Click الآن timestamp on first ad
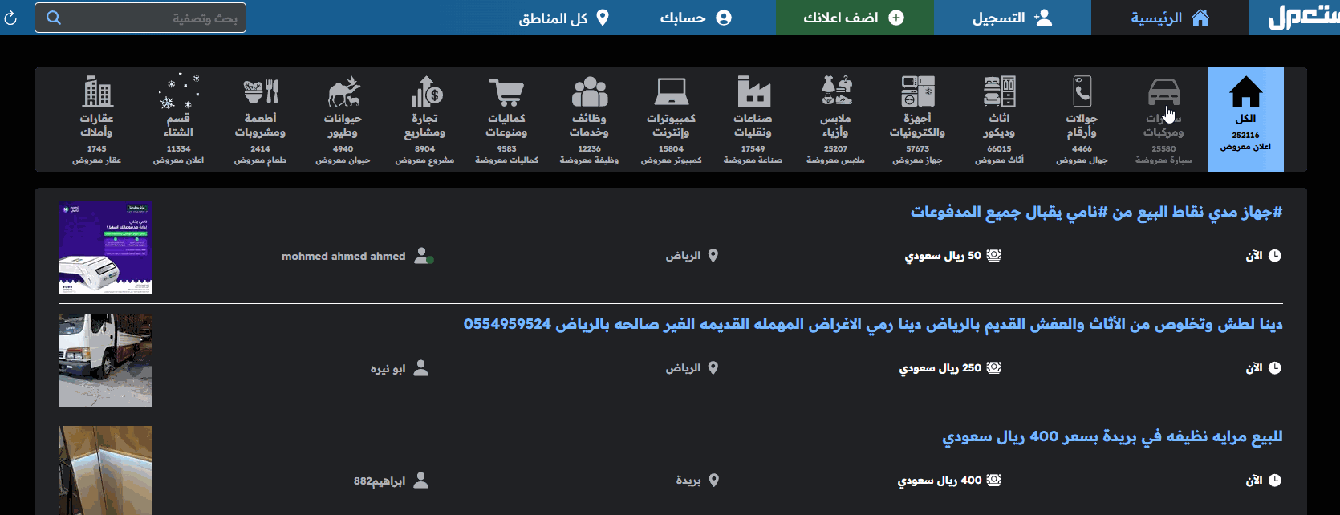This screenshot has width=1340, height=515. 1254,256
